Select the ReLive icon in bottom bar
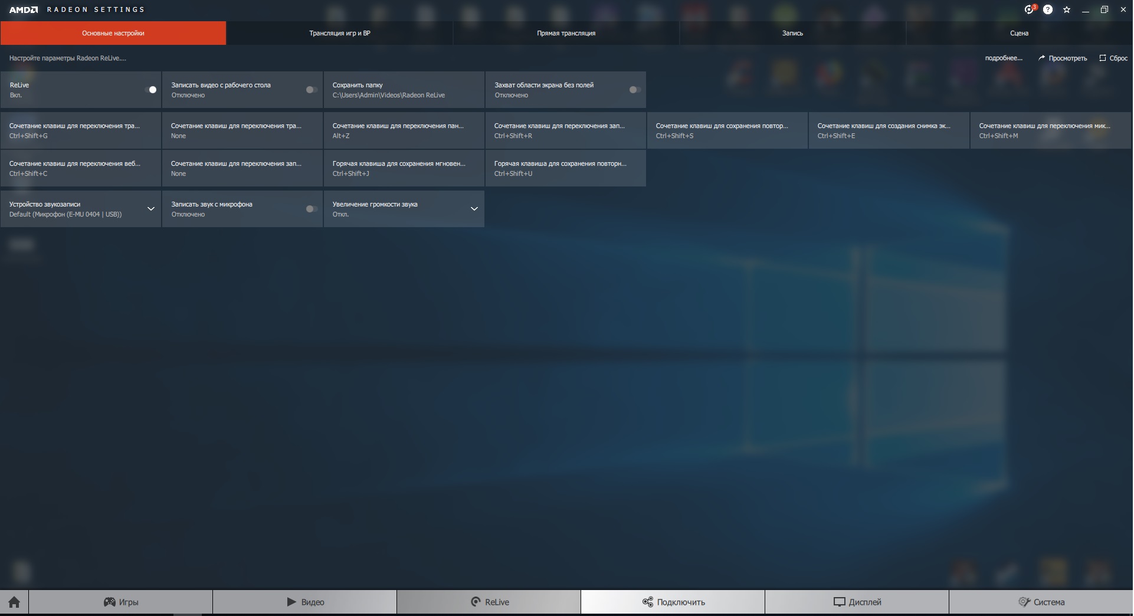Image resolution: width=1134 pixels, height=616 pixels. [x=489, y=602]
